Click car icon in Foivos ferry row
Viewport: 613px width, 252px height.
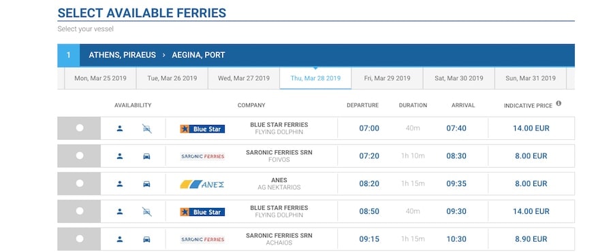(x=146, y=156)
